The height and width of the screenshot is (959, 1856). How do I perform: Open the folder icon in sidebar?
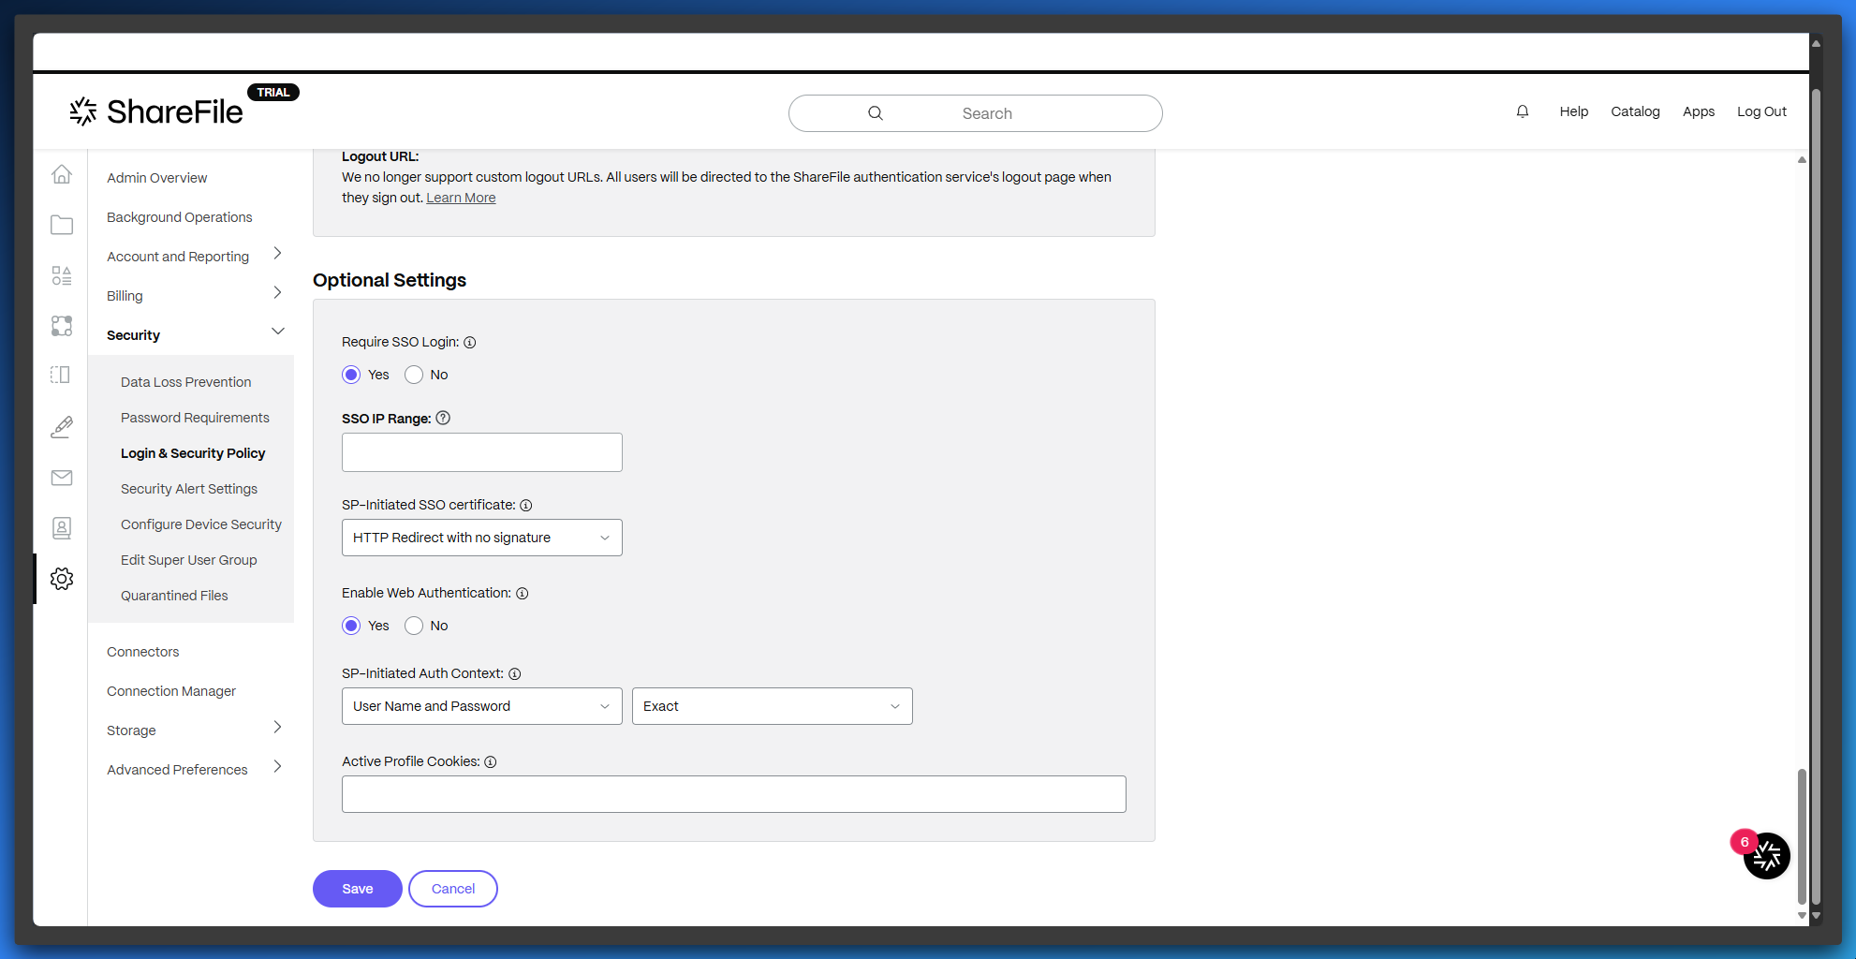(62, 225)
